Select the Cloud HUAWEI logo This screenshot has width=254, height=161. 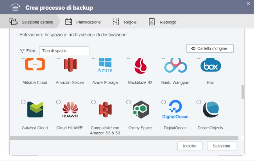70,109
